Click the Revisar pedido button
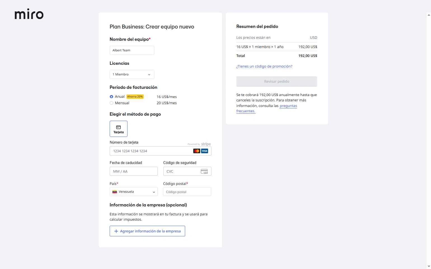Viewport: 431px width, 269px height. (x=277, y=82)
